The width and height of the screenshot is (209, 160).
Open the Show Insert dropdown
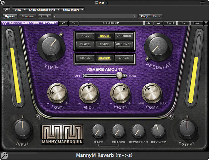click(72, 10)
